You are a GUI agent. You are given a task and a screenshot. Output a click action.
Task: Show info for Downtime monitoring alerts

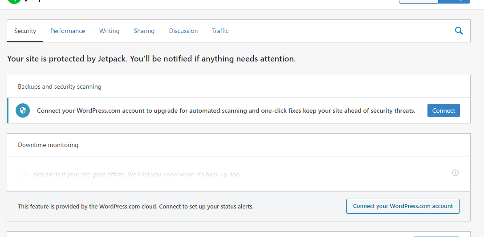coord(456,173)
